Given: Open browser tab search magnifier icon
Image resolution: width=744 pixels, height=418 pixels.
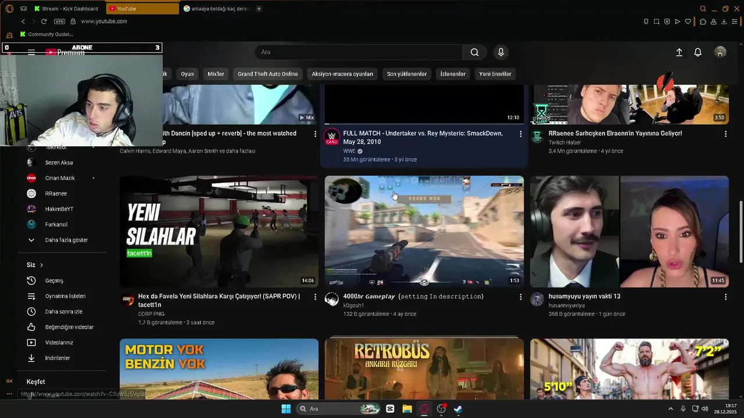Looking at the screenshot, I should tap(703, 9).
